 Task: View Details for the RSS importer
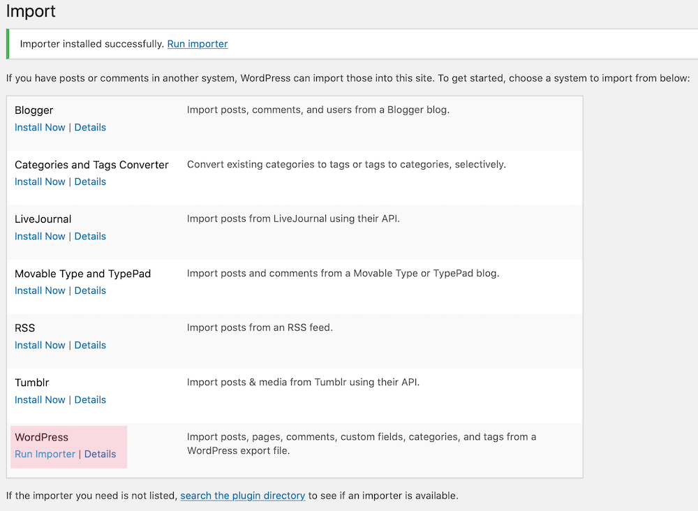click(x=90, y=346)
